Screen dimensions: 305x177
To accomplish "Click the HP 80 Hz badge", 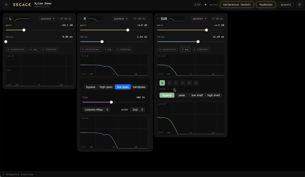I will (66, 19).
